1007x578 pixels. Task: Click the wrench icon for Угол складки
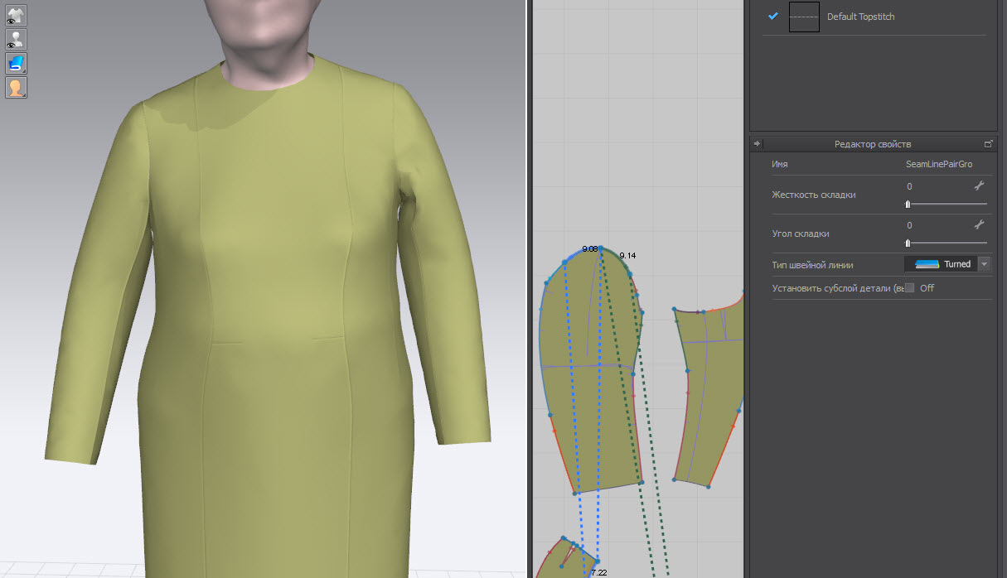(979, 224)
